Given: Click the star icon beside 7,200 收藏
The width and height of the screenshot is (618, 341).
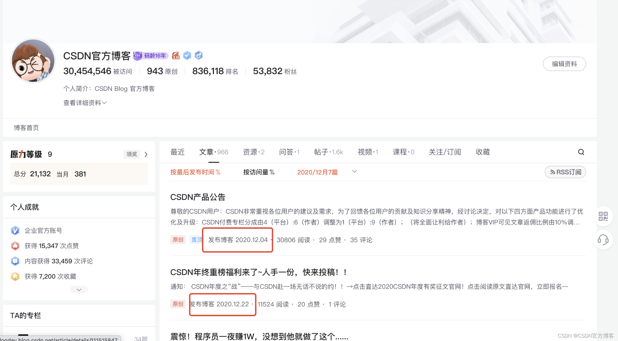Looking at the screenshot, I should pos(15,276).
